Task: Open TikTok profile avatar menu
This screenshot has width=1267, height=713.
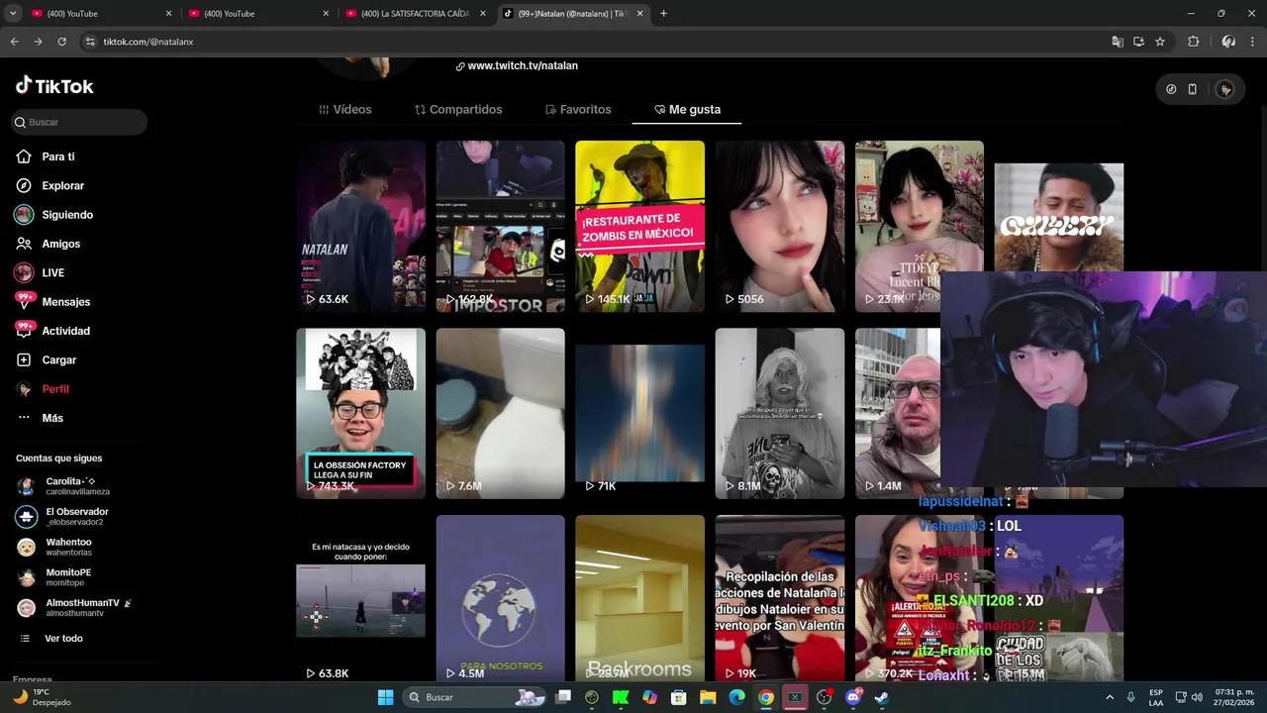Action: pos(1225,89)
